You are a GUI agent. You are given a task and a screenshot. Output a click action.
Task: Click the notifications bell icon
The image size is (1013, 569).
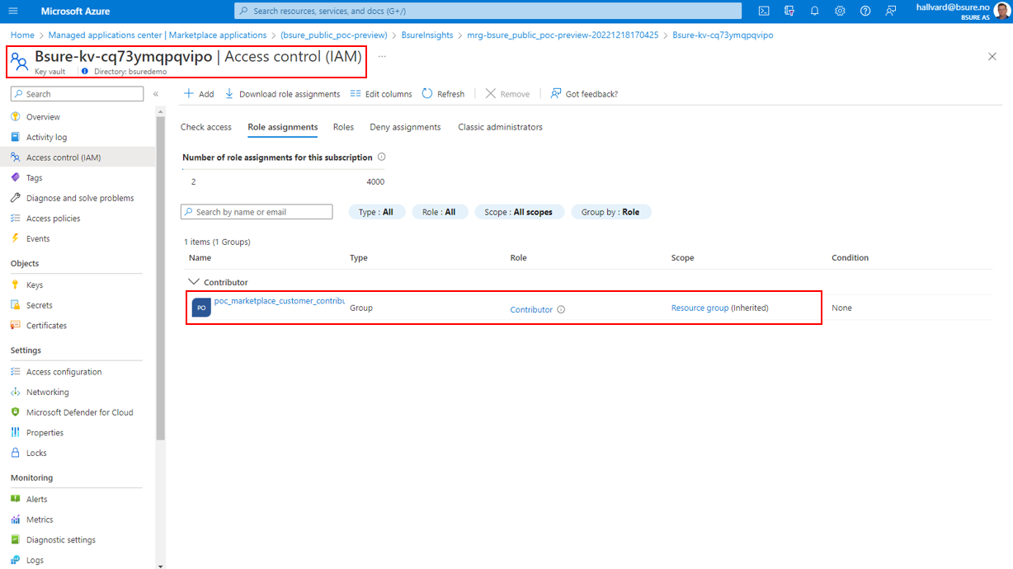point(814,12)
